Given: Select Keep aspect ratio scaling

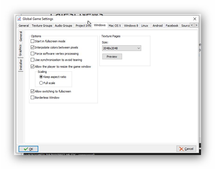Looking at the screenshot, I should click(x=41, y=77).
